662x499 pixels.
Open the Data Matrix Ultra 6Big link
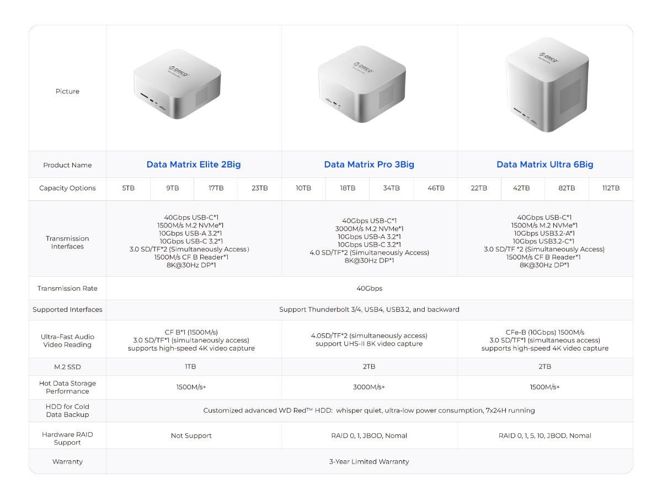[545, 164]
